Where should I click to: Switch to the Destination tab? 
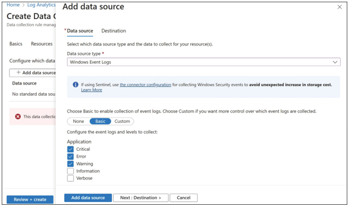coord(114,31)
